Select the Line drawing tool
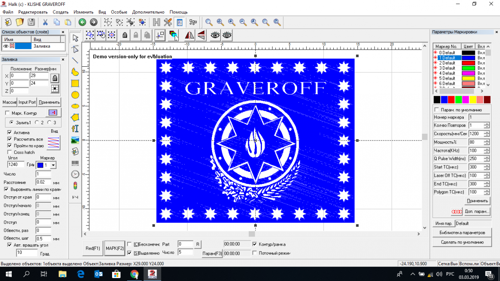 pyautogui.click(x=75, y=60)
